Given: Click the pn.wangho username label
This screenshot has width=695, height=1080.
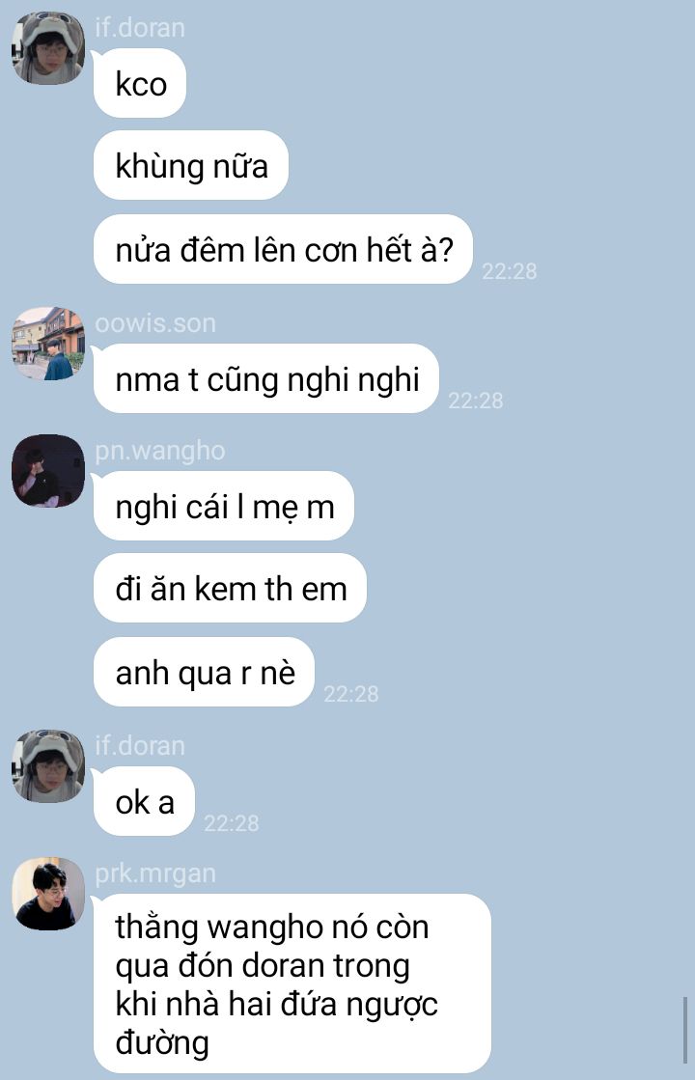Looking at the screenshot, I should (160, 451).
